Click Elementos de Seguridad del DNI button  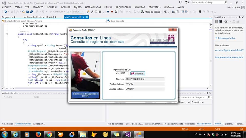85,95
